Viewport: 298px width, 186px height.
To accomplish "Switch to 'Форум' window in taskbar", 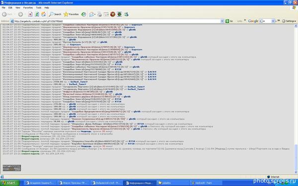I will 74,183.
